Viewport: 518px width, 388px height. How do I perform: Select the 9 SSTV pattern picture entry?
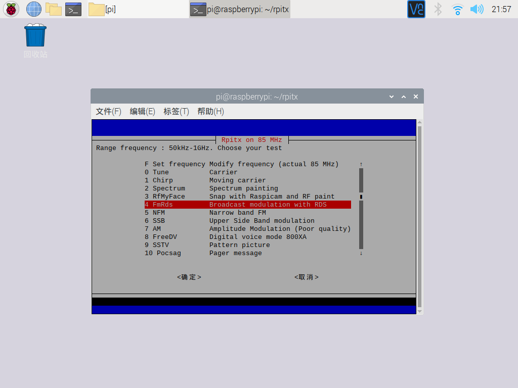pos(248,245)
